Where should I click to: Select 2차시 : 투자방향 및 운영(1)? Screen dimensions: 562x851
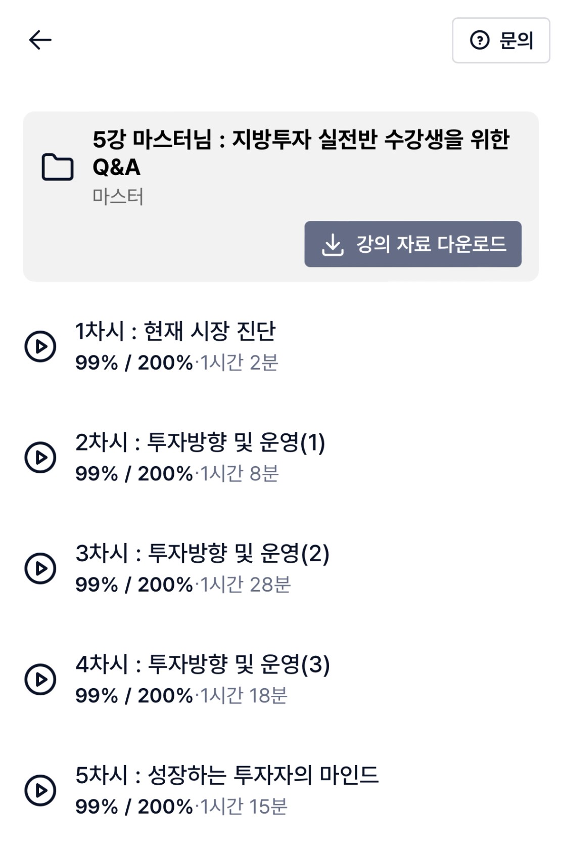(200, 442)
